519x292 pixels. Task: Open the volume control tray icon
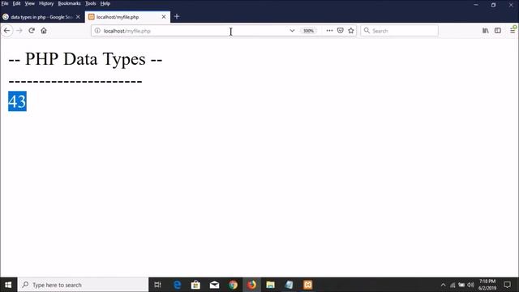(470, 285)
